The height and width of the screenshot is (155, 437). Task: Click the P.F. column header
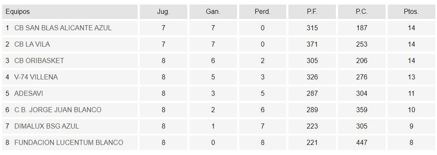tap(312, 12)
